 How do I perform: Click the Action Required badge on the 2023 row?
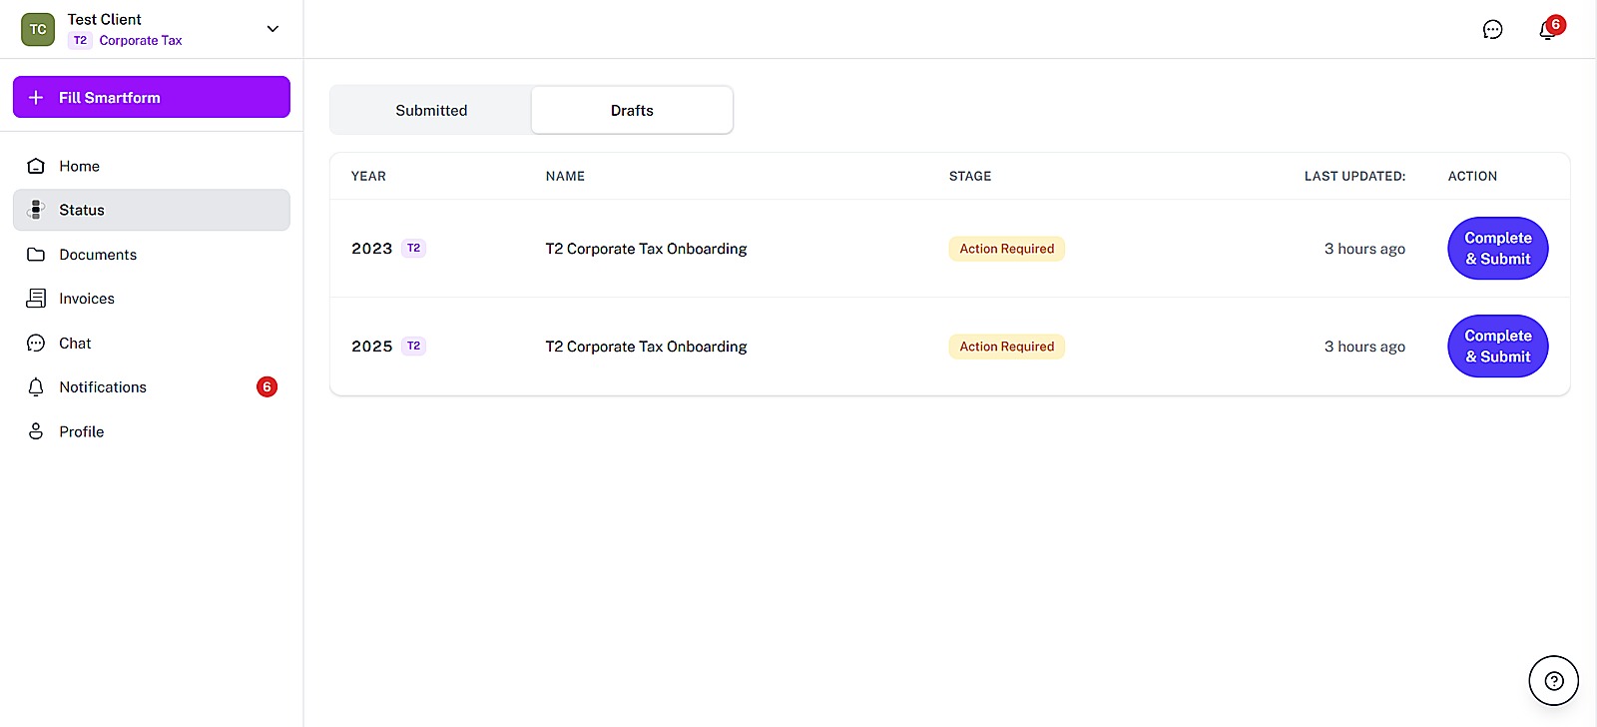(x=1006, y=249)
